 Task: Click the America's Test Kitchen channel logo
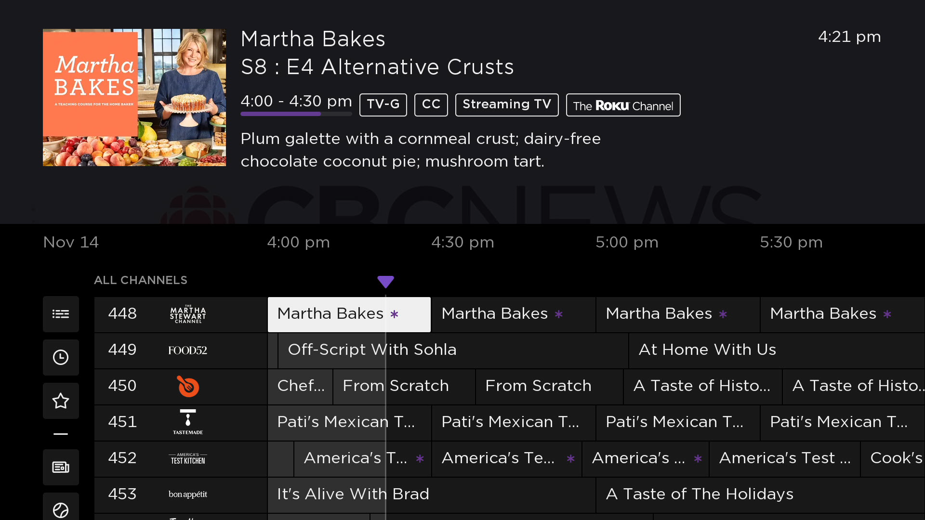click(188, 459)
